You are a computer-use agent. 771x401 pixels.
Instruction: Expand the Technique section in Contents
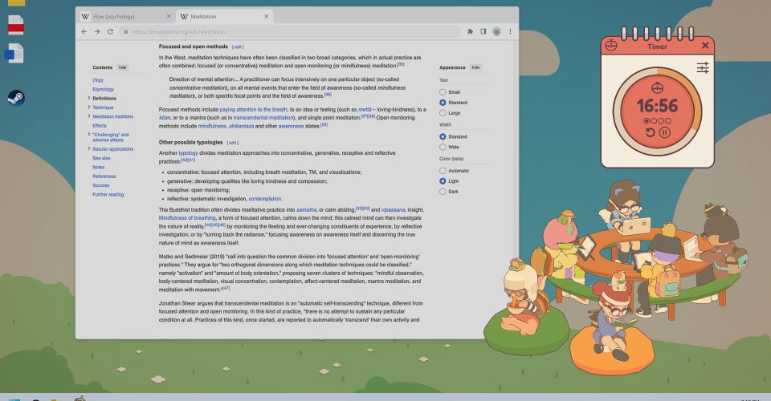(x=89, y=107)
